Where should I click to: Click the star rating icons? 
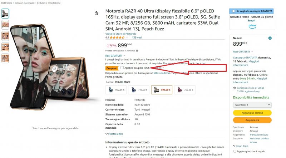117,37
